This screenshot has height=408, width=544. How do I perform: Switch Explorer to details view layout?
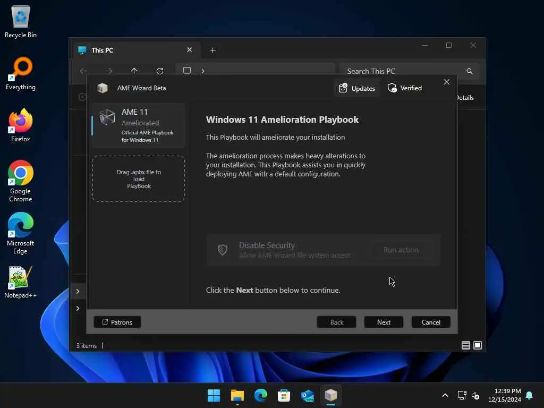tap(466, 345)
